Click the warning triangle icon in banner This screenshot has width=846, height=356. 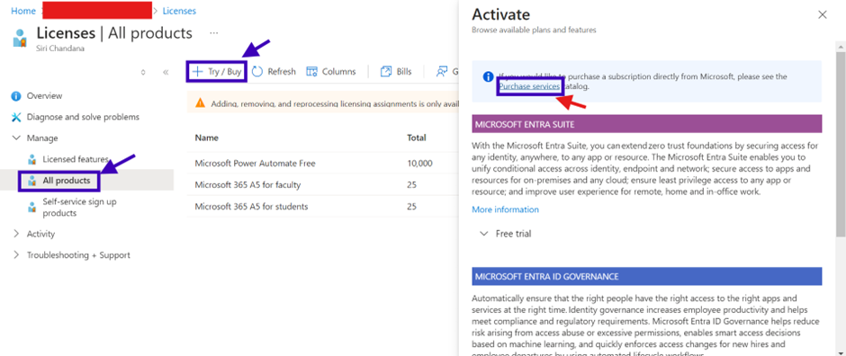[x=200, y=102]
